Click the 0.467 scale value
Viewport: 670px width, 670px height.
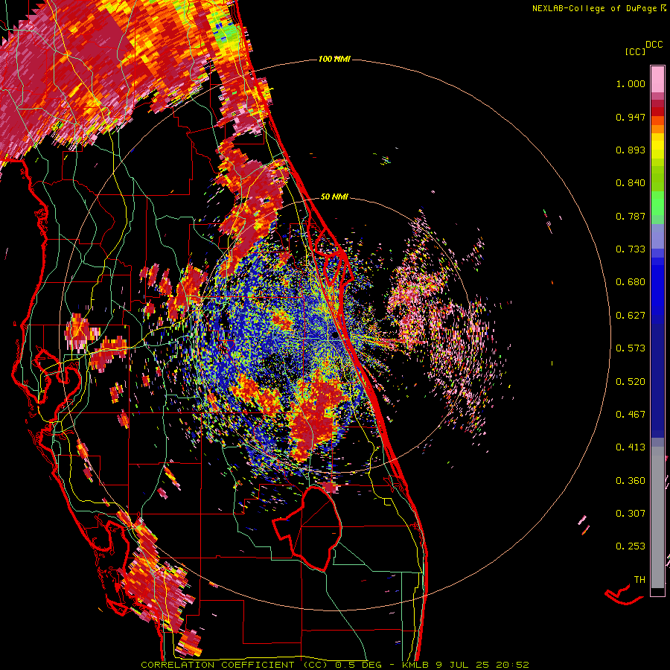[x=631, y=415]
